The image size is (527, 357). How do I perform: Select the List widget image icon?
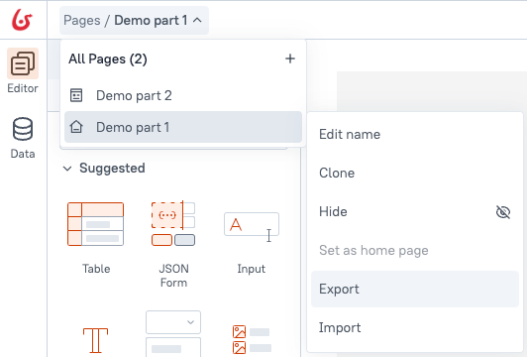pyautogui.click(x=252, y=339)
